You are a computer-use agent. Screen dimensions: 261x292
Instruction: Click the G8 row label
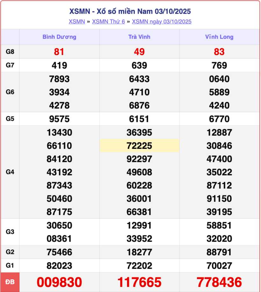click(x=10, y=52)
